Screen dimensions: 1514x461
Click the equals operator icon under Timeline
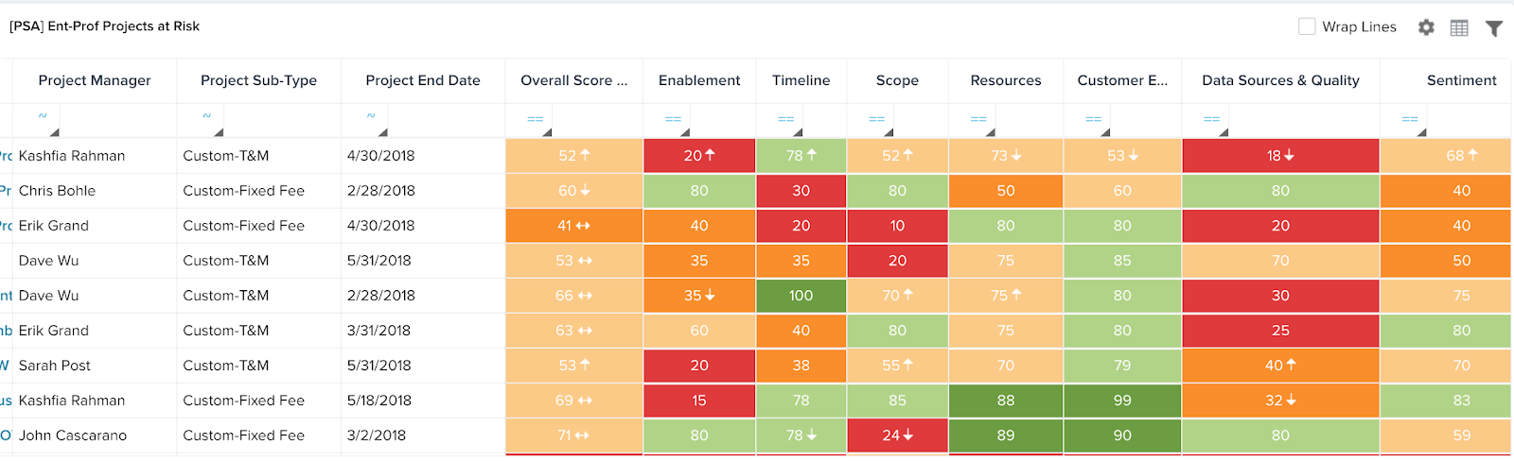pyautogui.click(x=785, y=119)
